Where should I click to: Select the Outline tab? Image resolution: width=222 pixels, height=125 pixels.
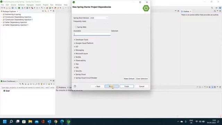point(186,11)
